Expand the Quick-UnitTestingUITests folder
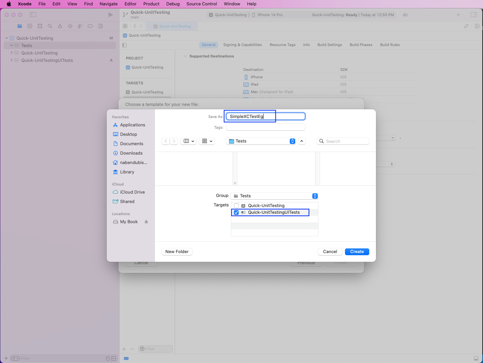 11,60
